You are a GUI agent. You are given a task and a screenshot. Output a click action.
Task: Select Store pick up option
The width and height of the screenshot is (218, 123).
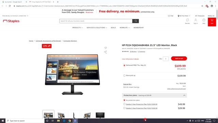124,76
